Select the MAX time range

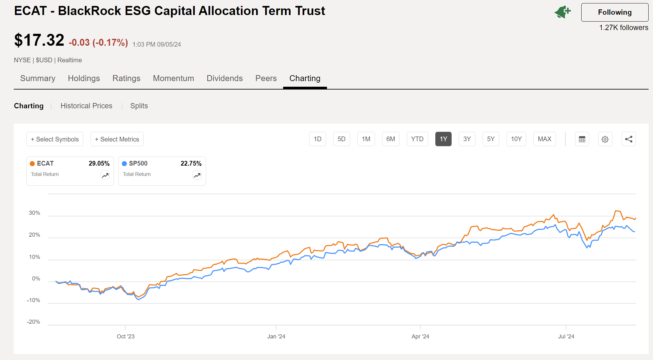click(545, 139)
